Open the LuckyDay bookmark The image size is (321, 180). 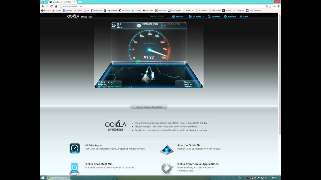[x=189, y=10]
